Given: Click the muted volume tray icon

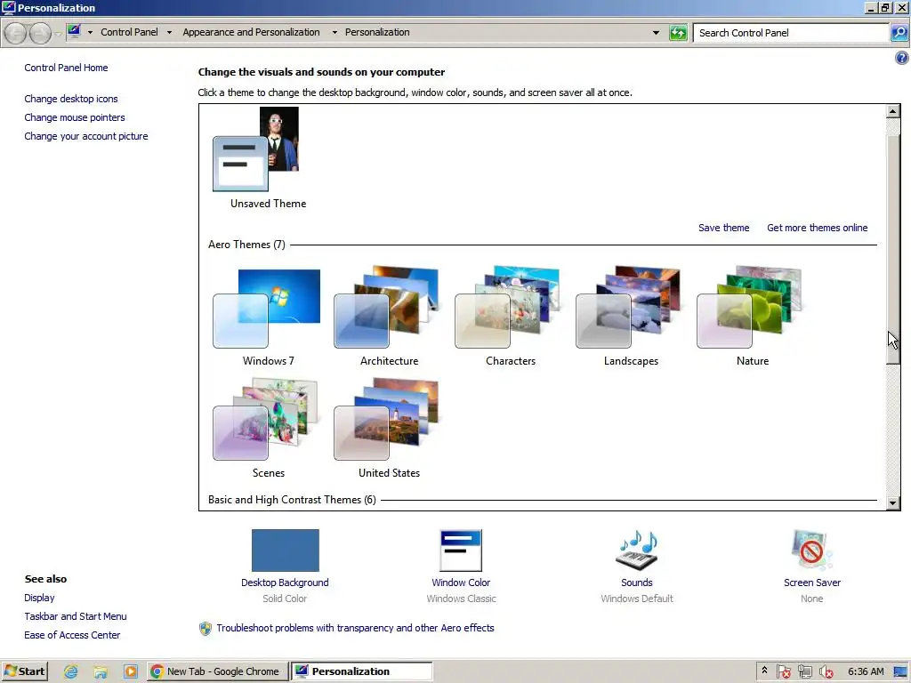Looking at the screenshot, I should tap(826, 671).
